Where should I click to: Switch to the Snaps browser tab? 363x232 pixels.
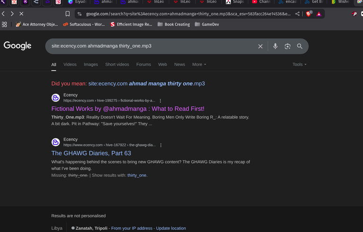pyautogui.click(x=235, y=2)
